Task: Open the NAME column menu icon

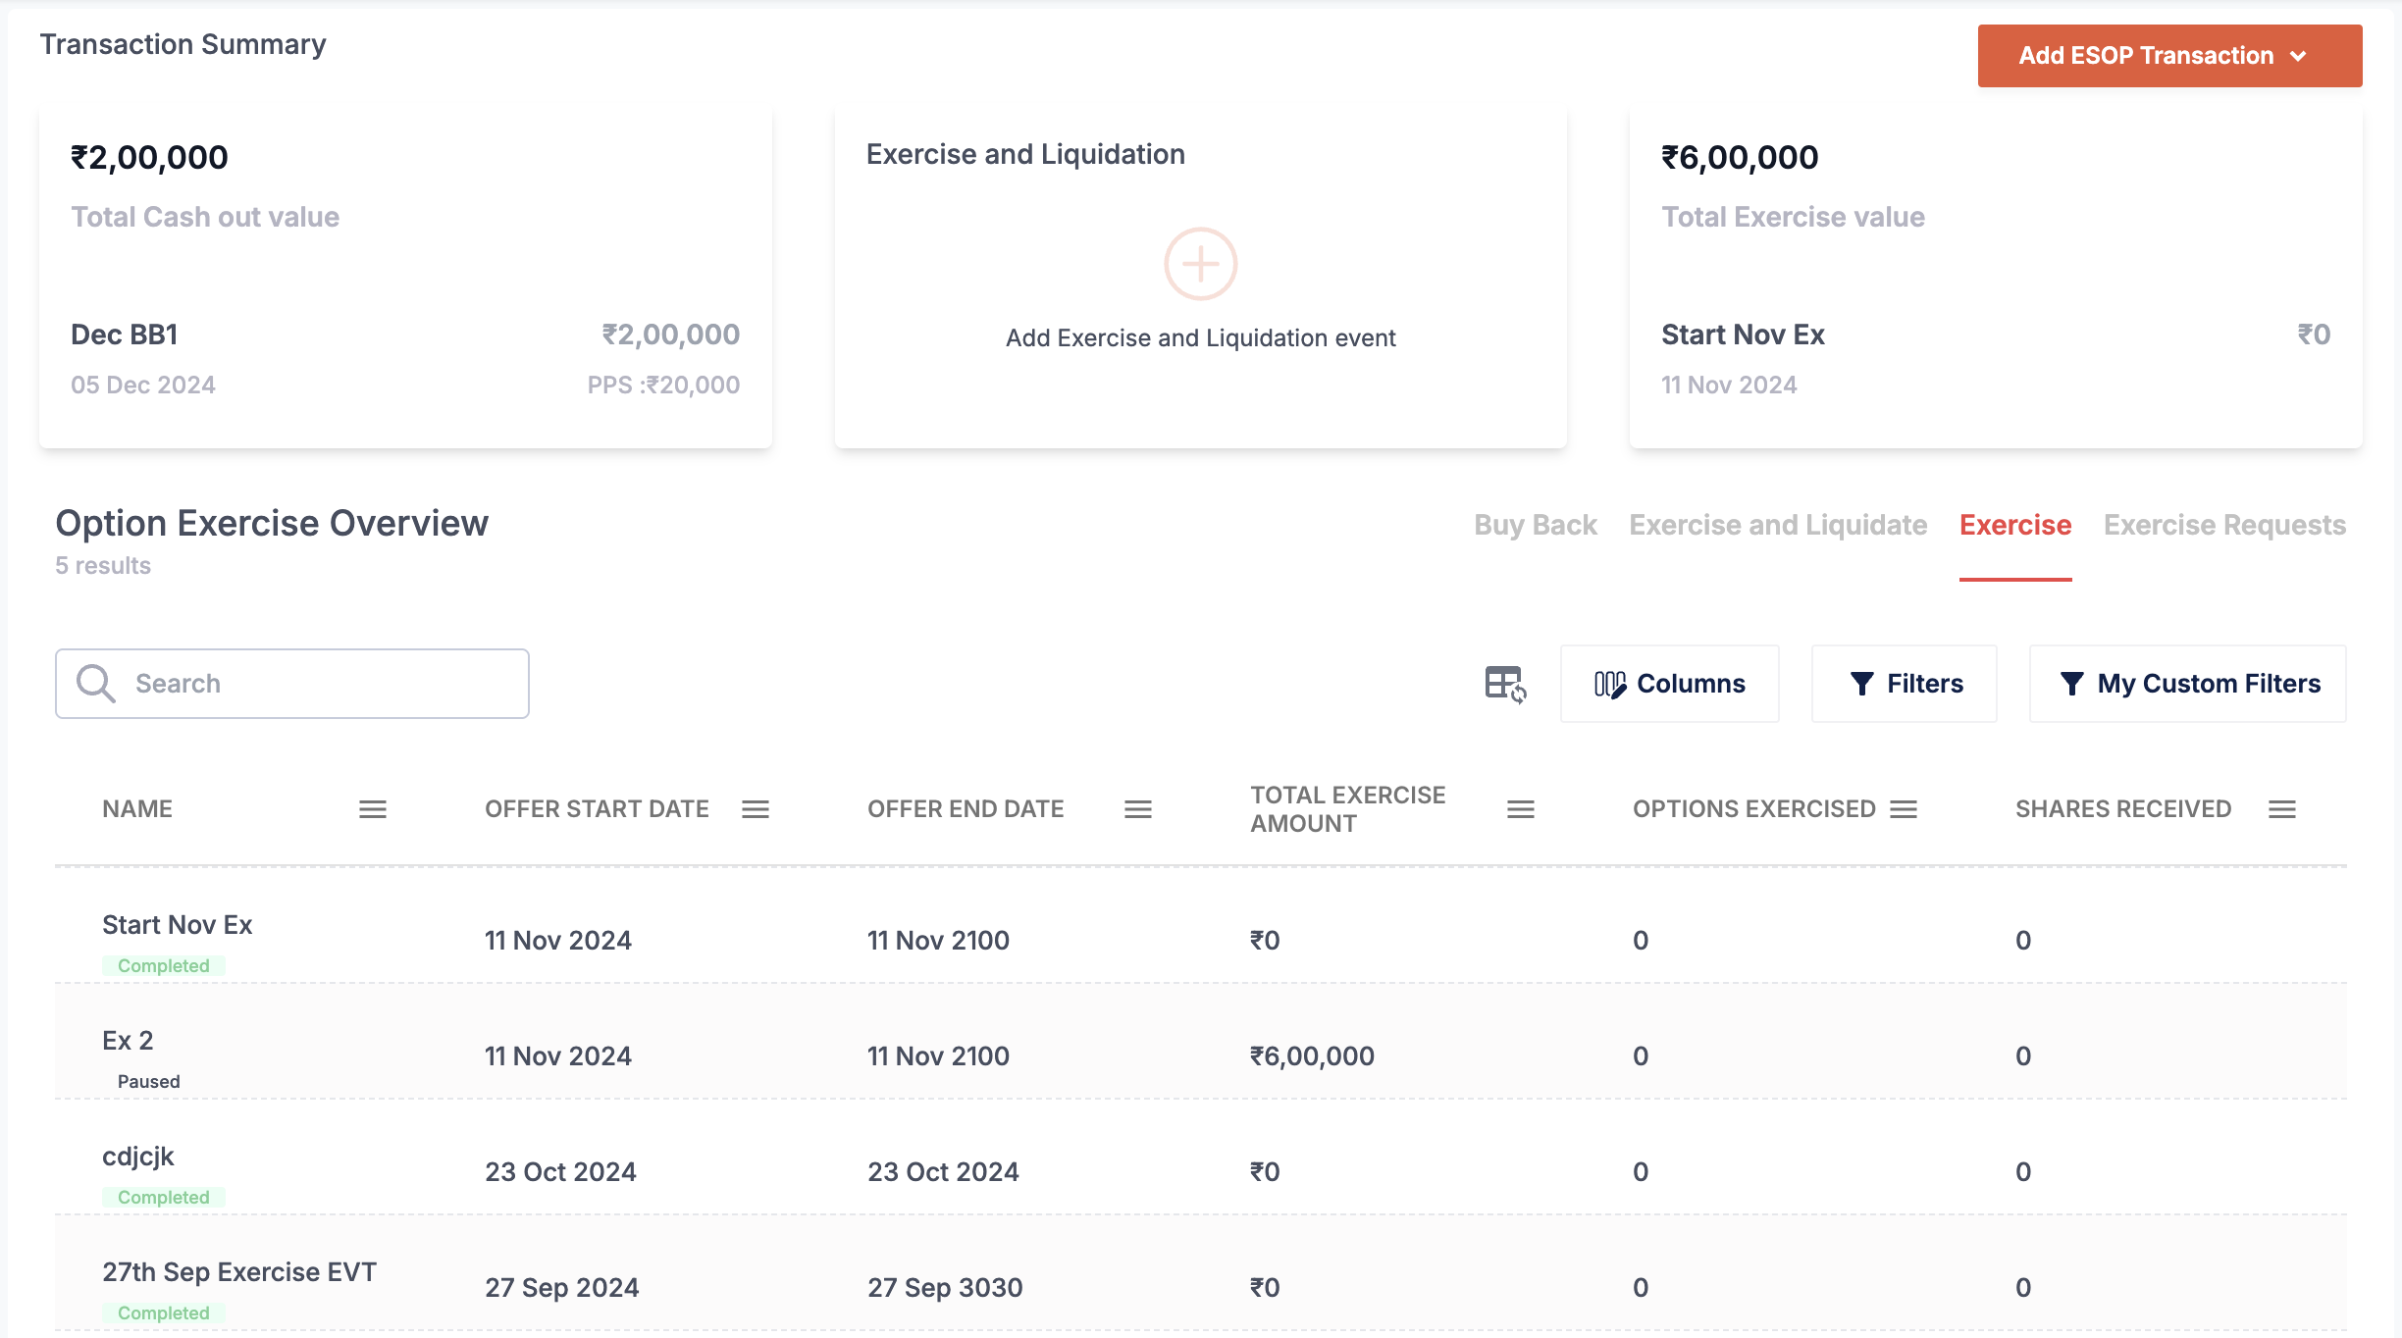Action: pyautogui.click(x=372, y=809)
